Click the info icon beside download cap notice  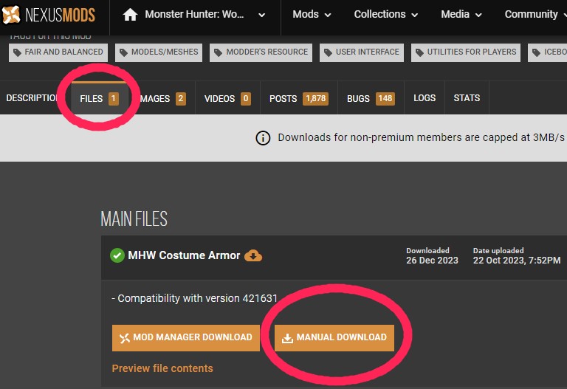point(263,138)
